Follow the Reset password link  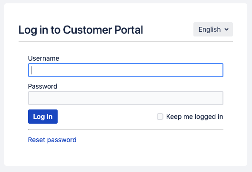pyautogui.click(x=52, y=140)
